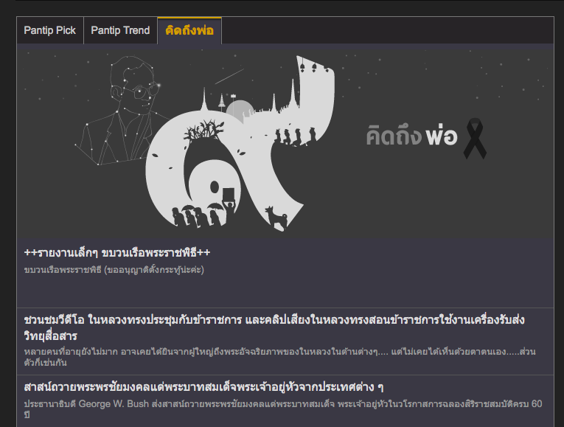
Task: Open the Pantip Trend tab
Action: (120, 30)
